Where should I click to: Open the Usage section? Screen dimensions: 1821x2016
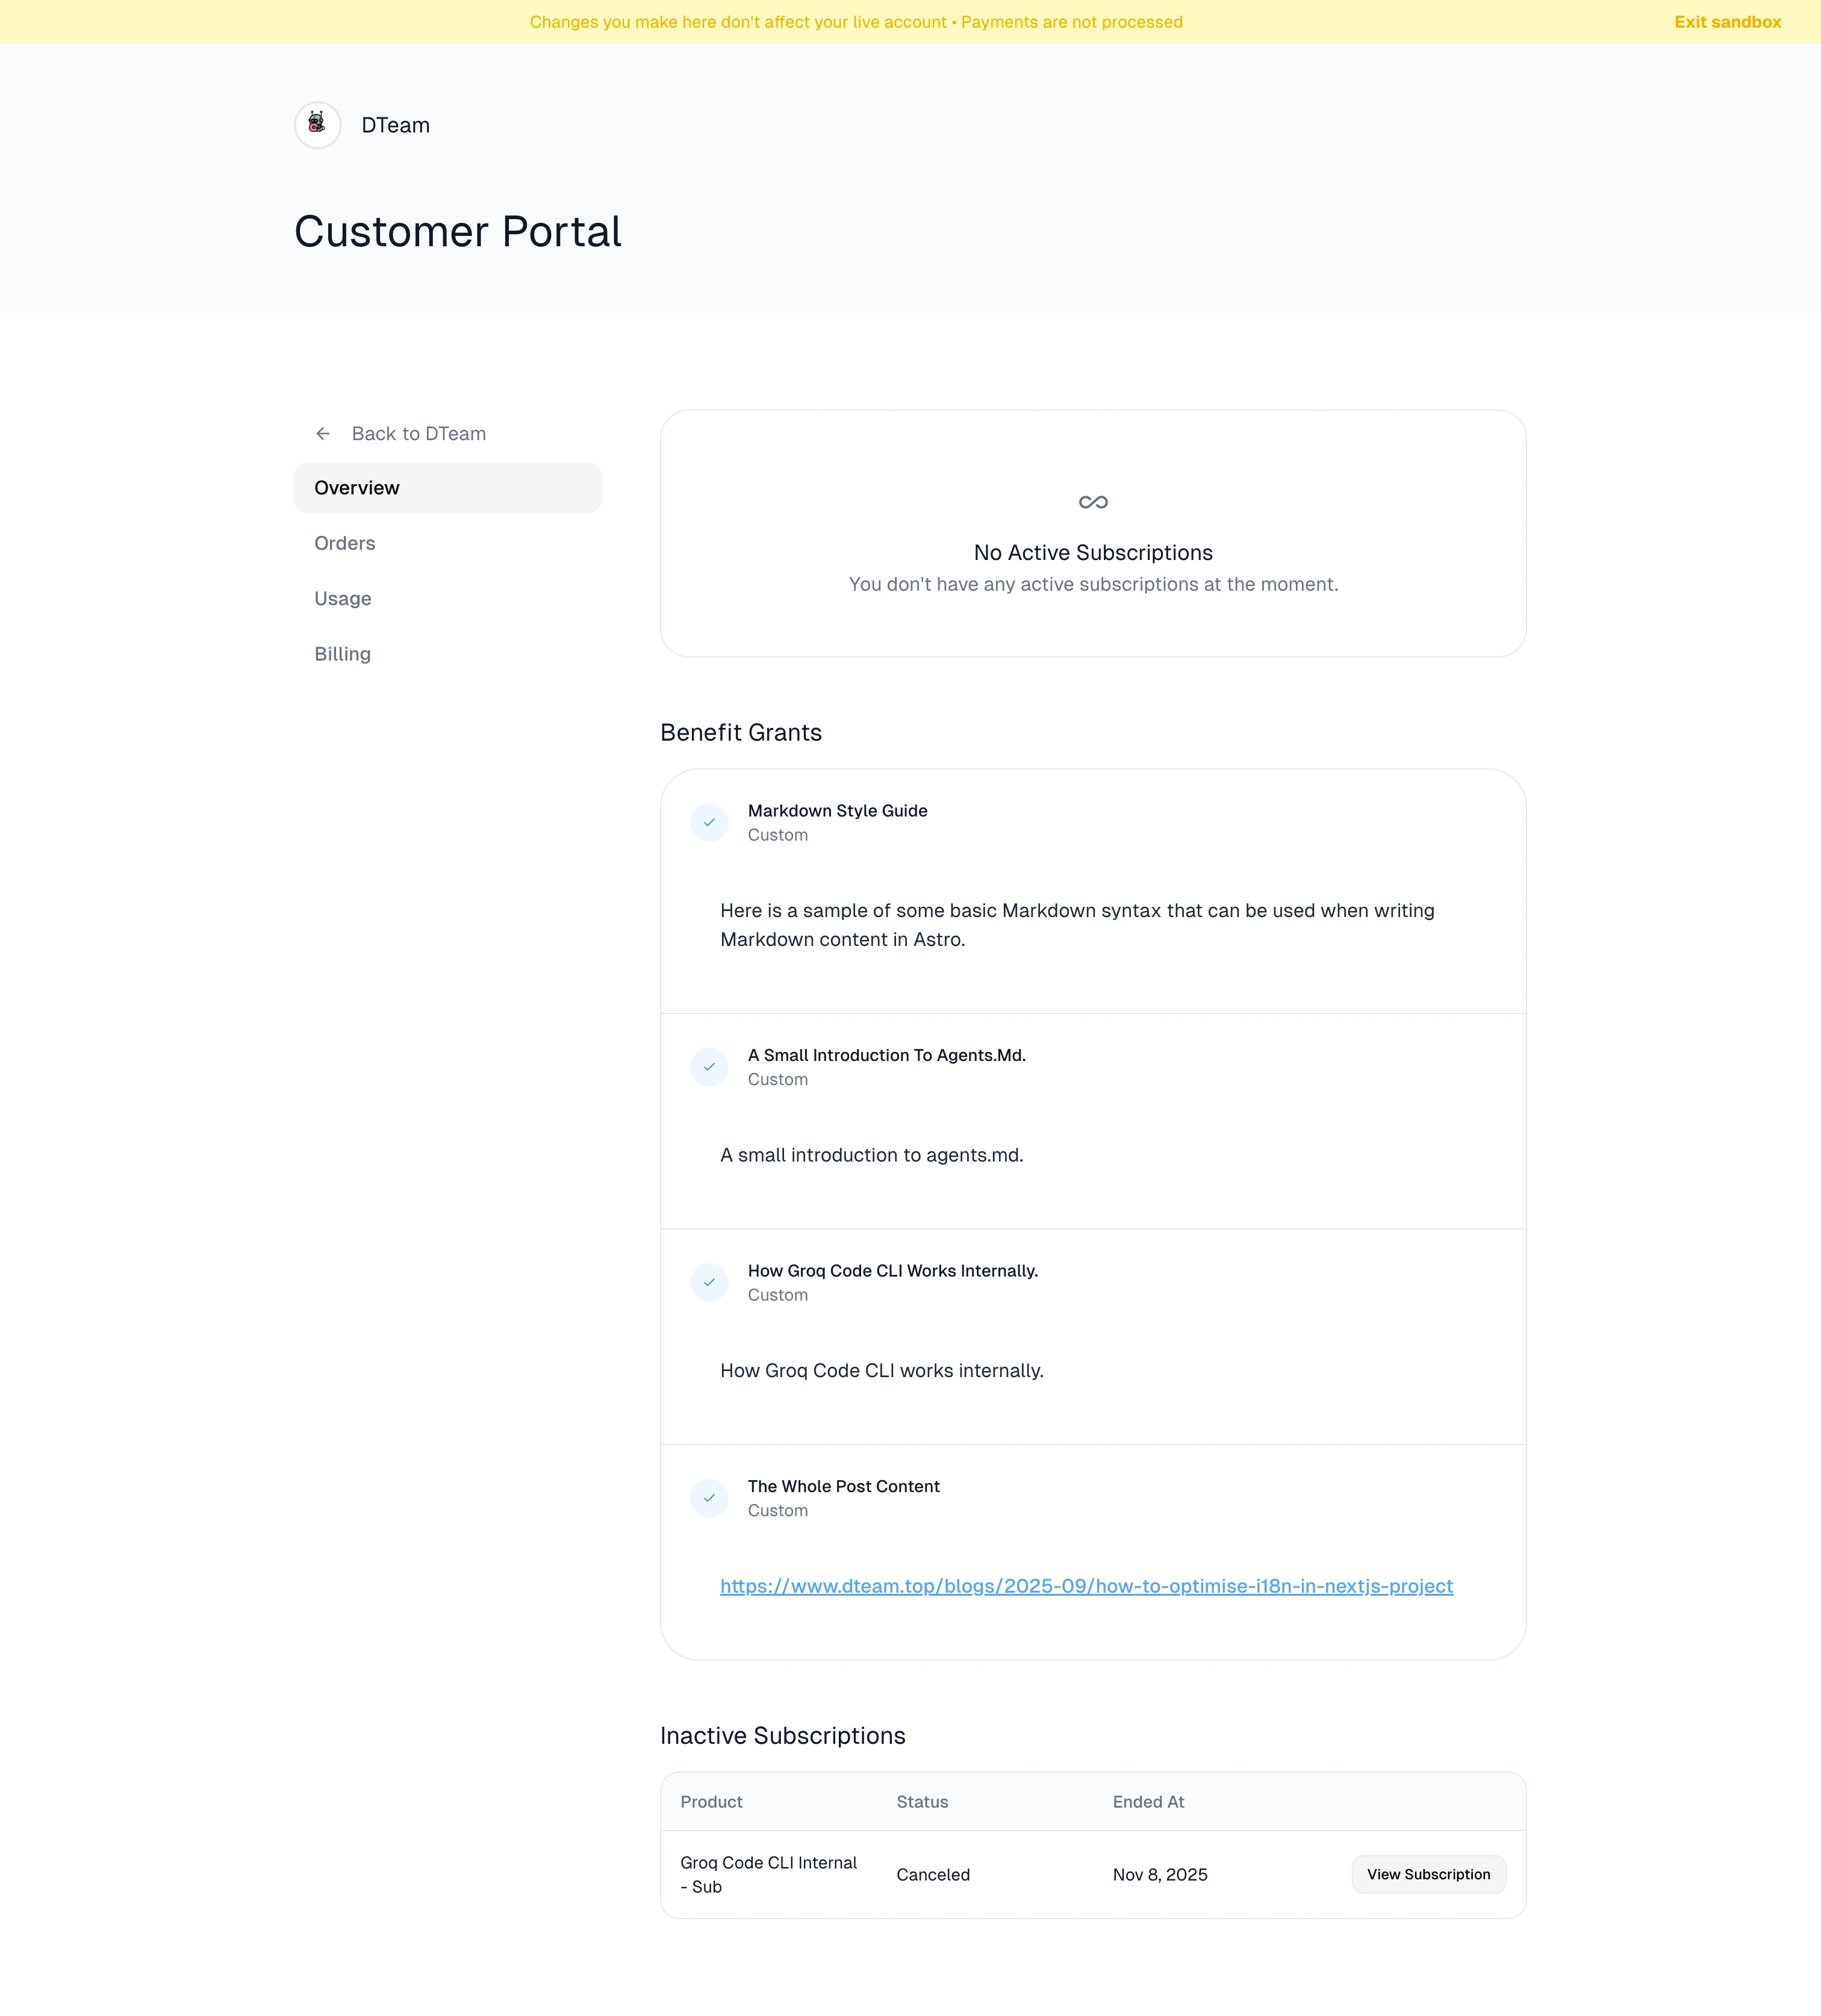pyautogui.click(x=343, y=598)
